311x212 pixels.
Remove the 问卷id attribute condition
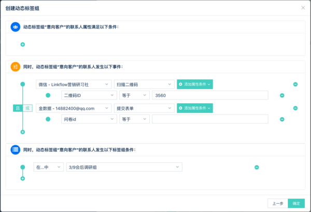(282, 119)
